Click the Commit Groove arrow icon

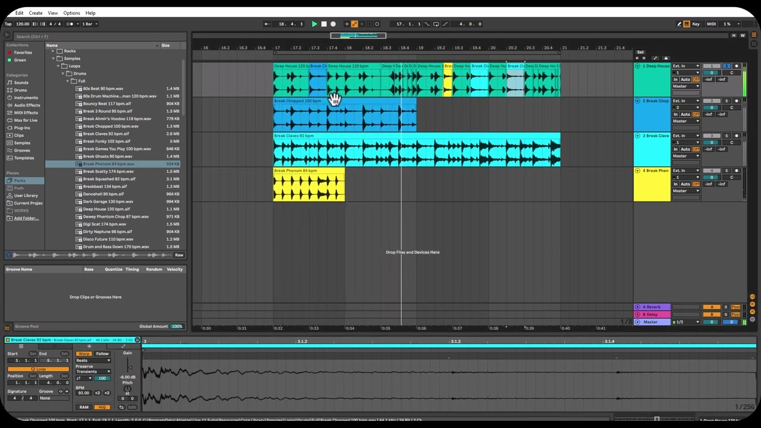[x=65, y=391]
